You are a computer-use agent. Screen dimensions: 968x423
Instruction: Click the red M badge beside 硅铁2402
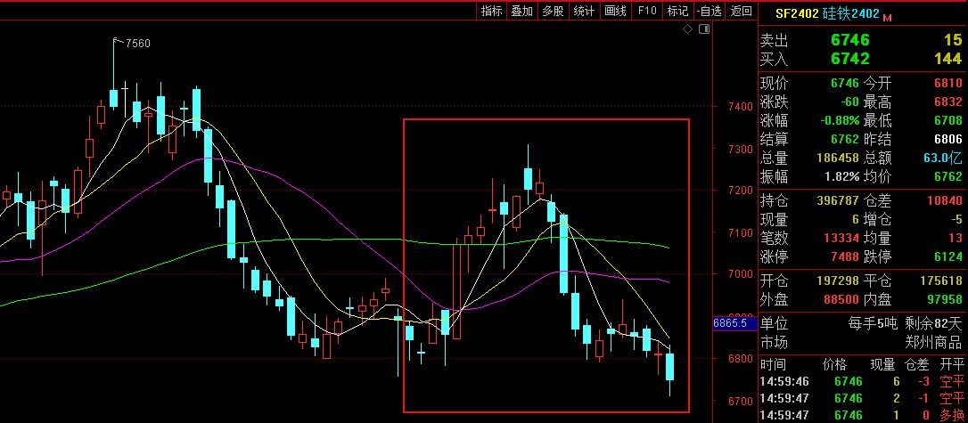pos(887,15)
